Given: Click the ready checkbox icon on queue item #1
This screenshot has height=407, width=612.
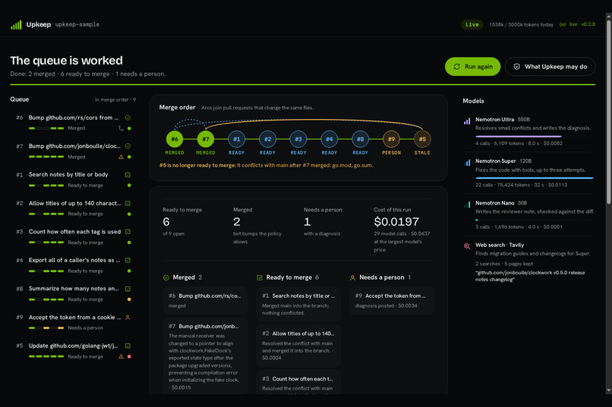Looking at the screenshot, I should tap(128, 175).
